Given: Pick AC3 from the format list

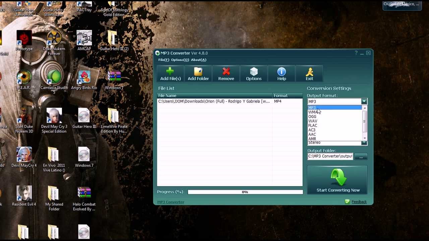Looking at the screenshot, I should click(334, 130).
